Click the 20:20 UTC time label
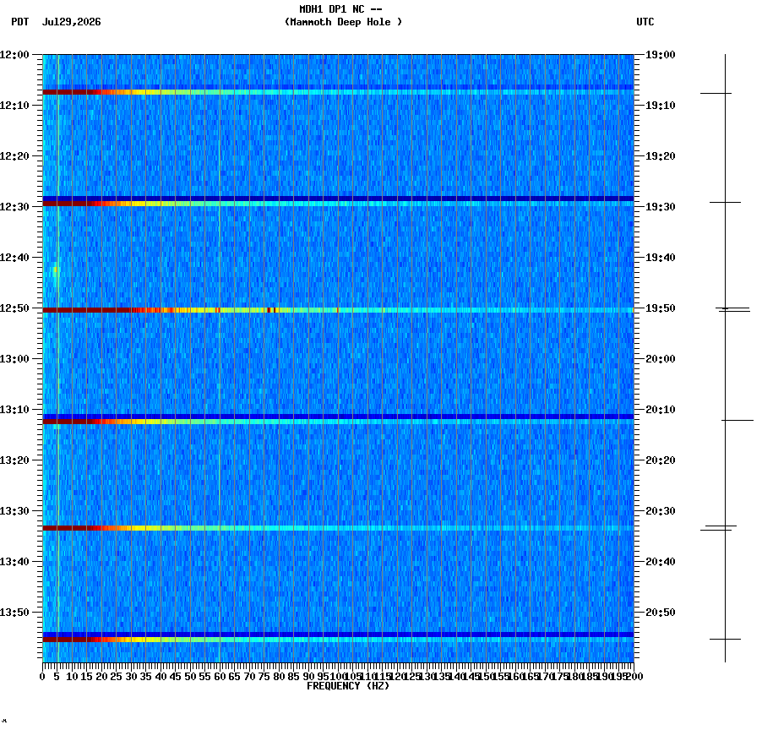Viewport: 762px width, 730px height. click(x=661, y=460)
